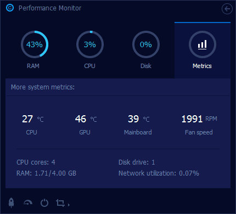
Task: Select the Disk 0% usage circle
Action: coord(146,44)
